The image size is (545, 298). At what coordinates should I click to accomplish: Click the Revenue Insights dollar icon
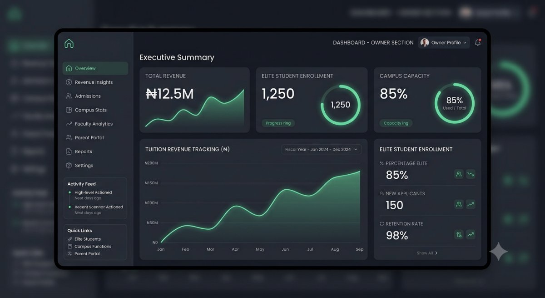pyautogui.click(x=69, y=82)
